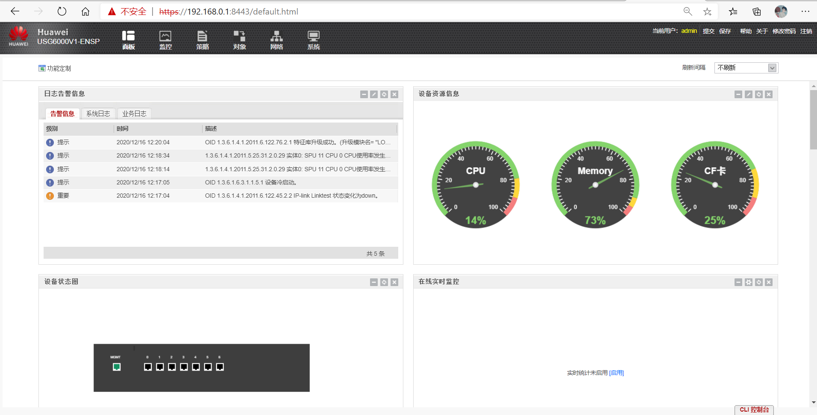Switch to the 业务日志 tab

[134, 113]
